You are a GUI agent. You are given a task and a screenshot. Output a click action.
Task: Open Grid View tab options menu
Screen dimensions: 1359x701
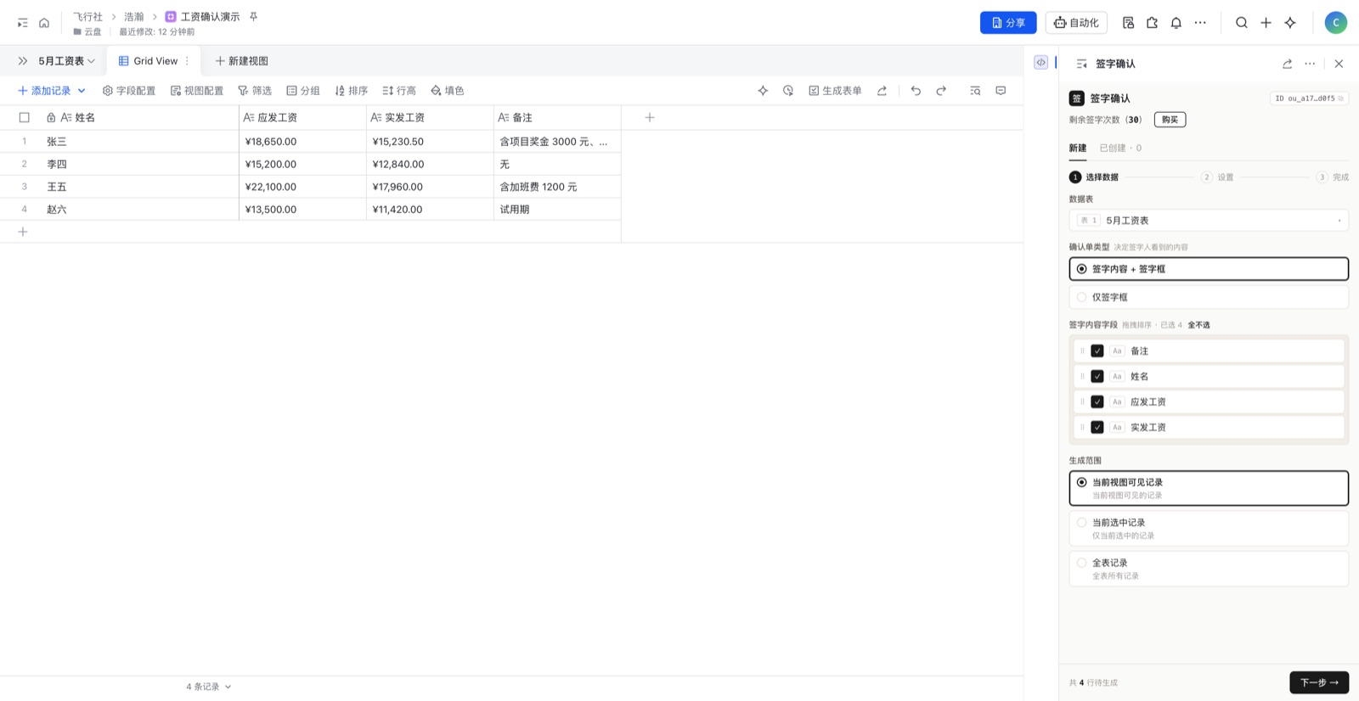pyautogui.click(x=187, y=61)
